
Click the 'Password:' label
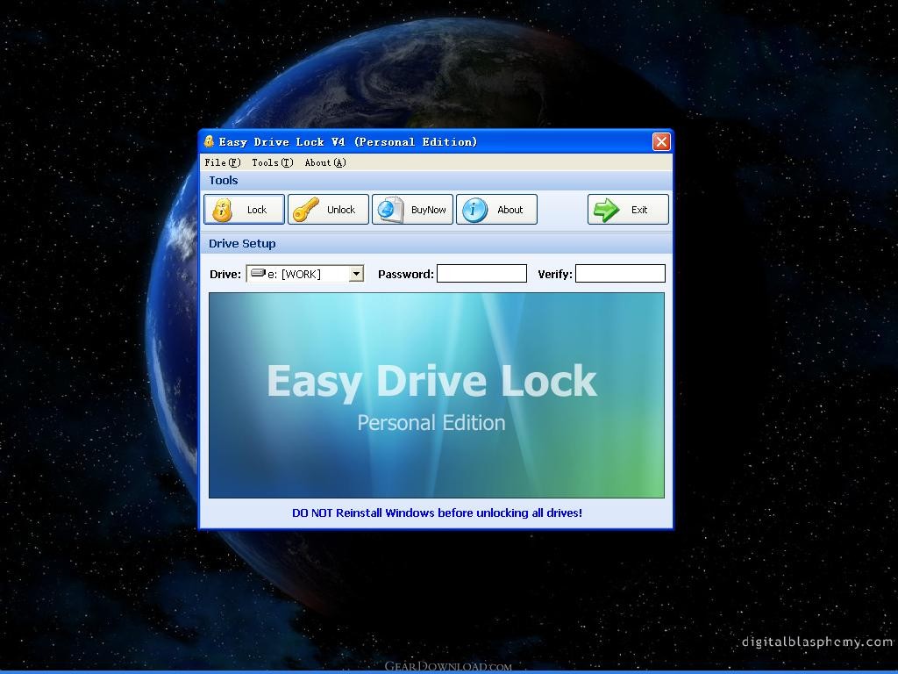[406, 274]
